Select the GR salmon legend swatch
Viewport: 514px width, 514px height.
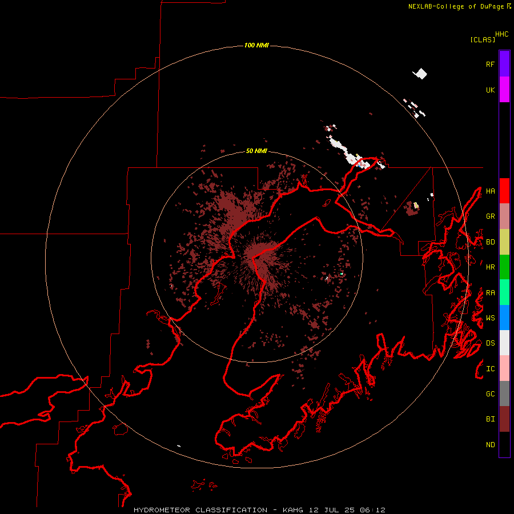pos(504,216)
